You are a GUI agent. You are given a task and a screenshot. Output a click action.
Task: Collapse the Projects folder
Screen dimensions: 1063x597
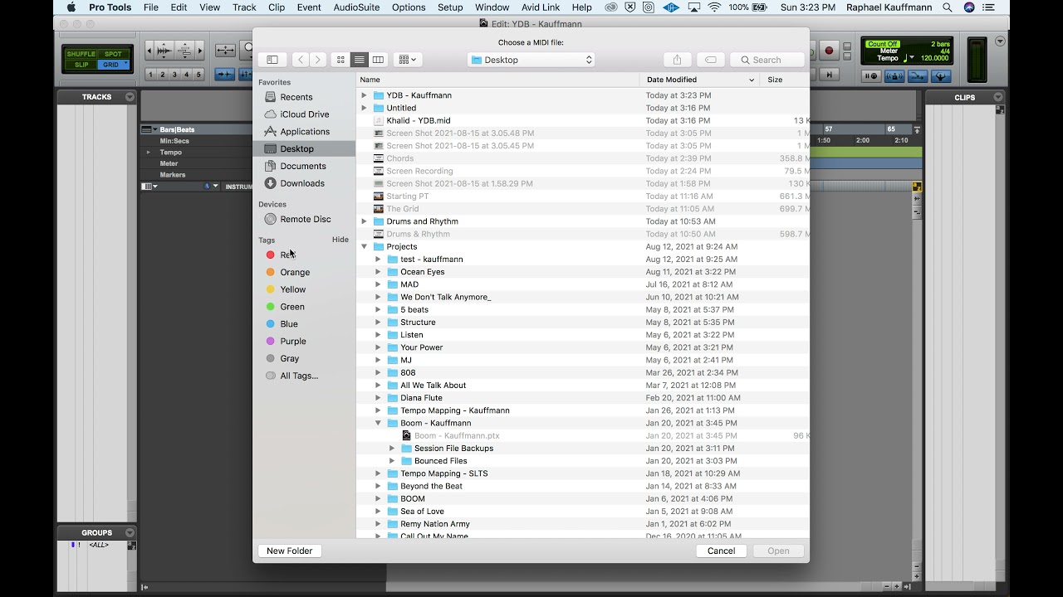(x=364, y=246)
